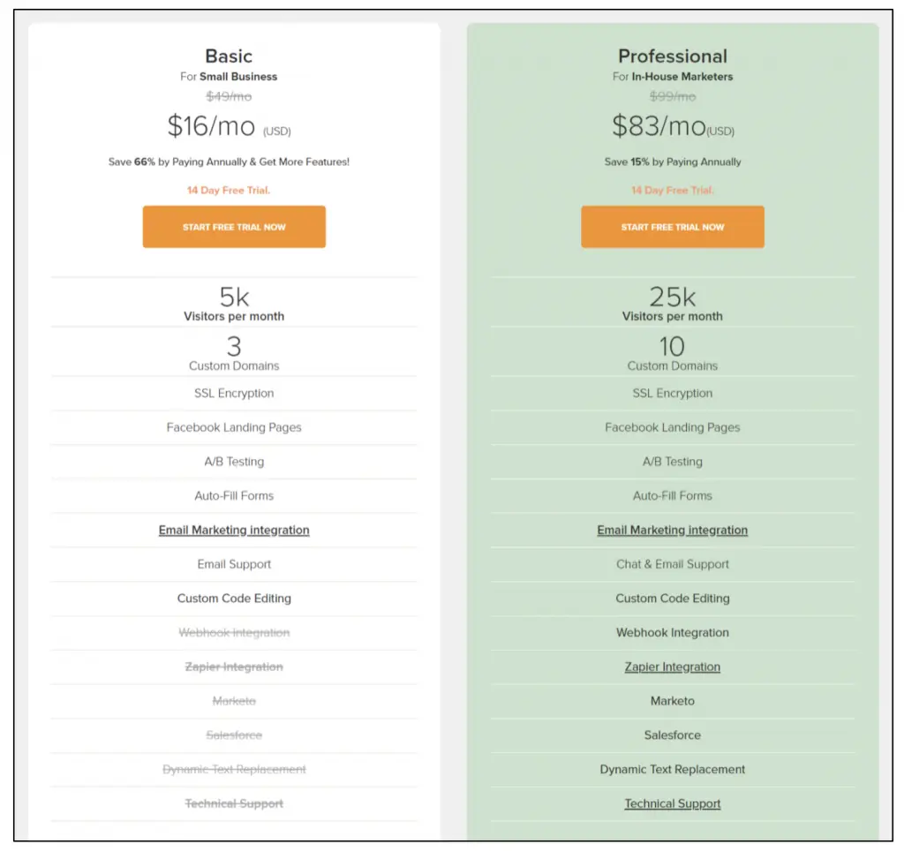Viewport: 904px width, 851px height.
Task: Select the Basic plan heading
Action: click(229, 55)
